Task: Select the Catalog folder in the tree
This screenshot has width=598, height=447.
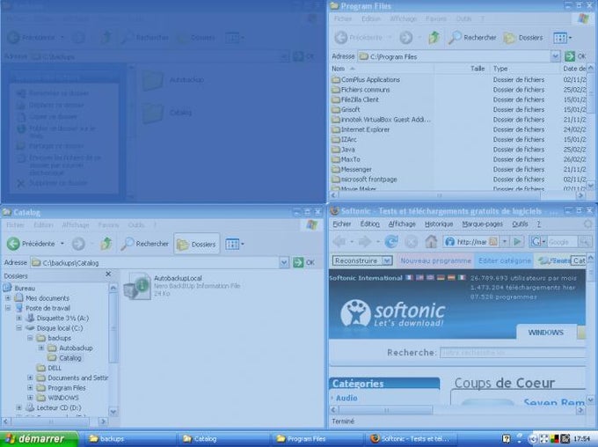Action: point(64,357)
